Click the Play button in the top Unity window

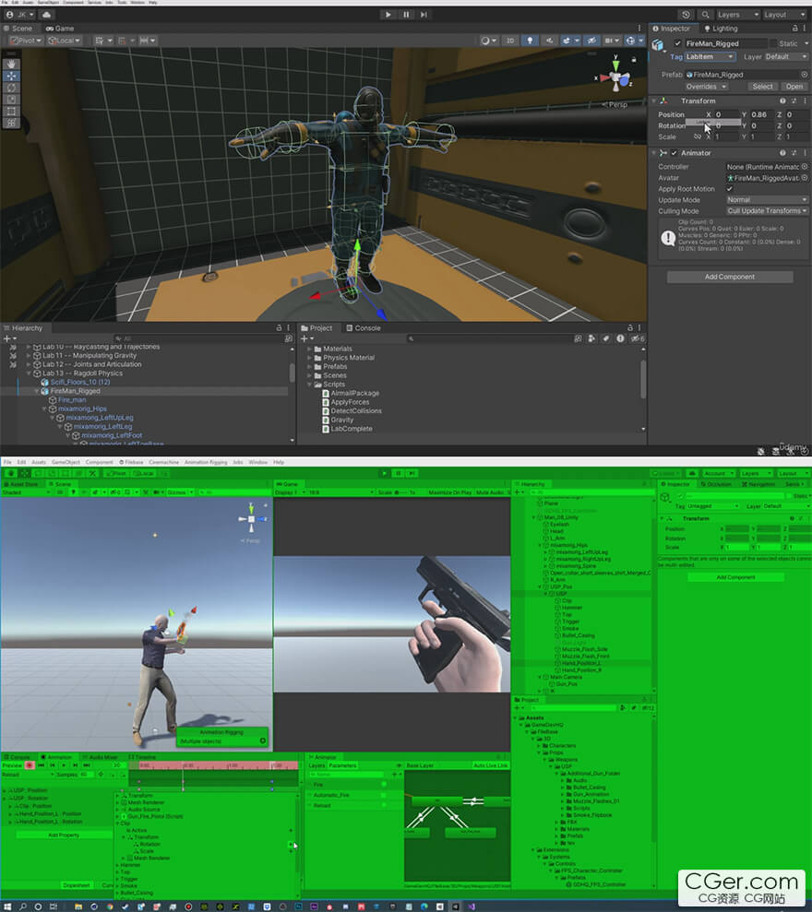pos(388,15)
